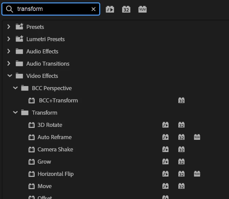Click inside the effects search field
This screenshot has height=199, width=229.
(51, 9)
